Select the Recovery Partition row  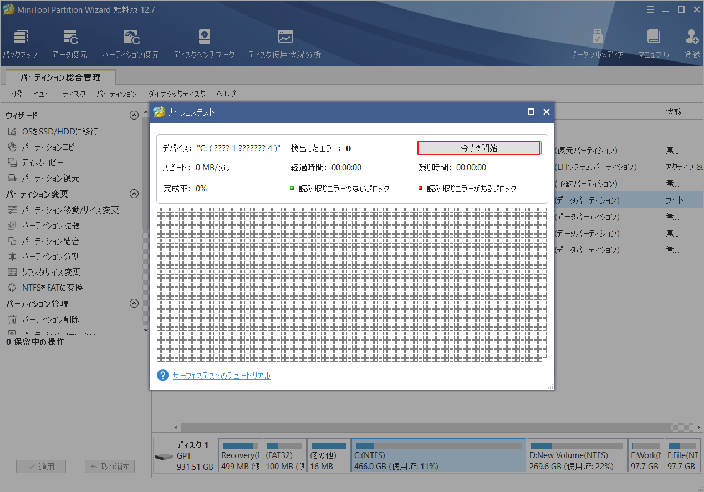coord(629,150)
